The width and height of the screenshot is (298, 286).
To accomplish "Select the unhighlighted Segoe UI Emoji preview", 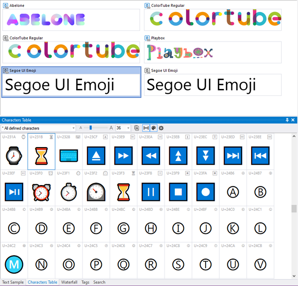I will [212, 85].
